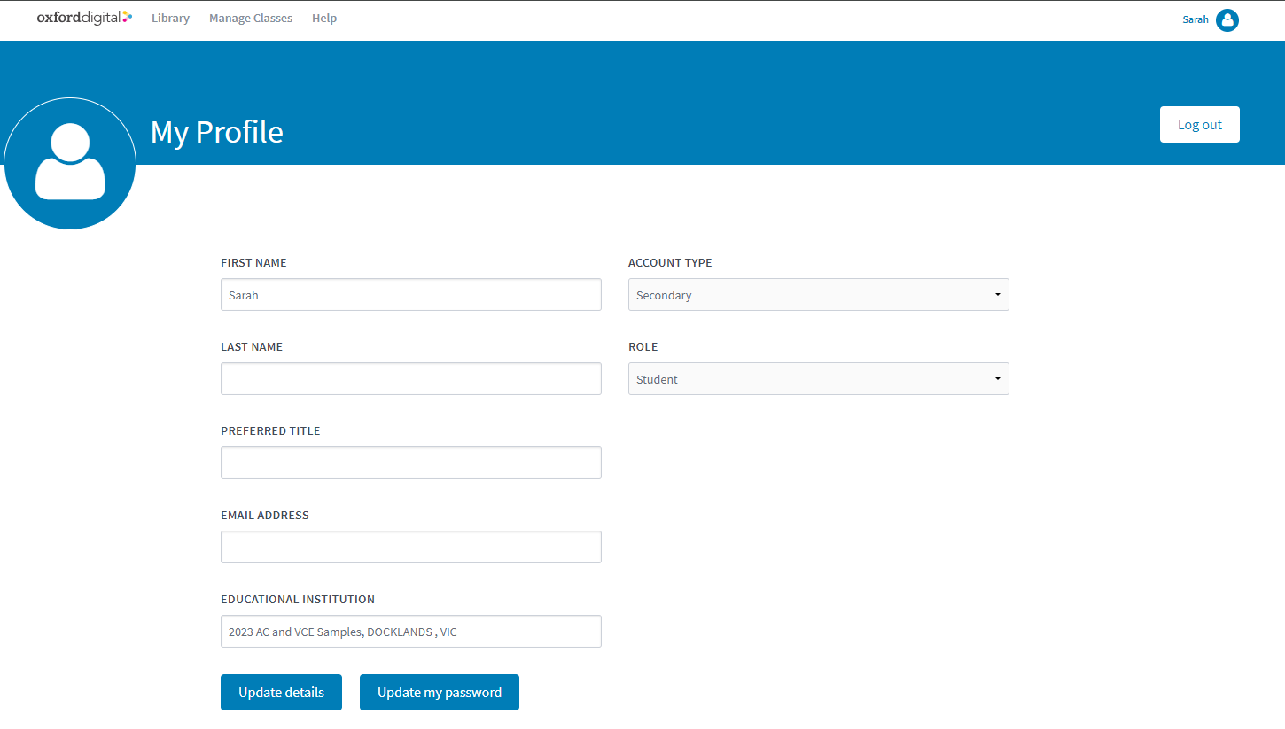Image resolution: width=1285 pixels, height=729 pixels.
Task: Click the Educational Institution field
Action: click(410, 631)
